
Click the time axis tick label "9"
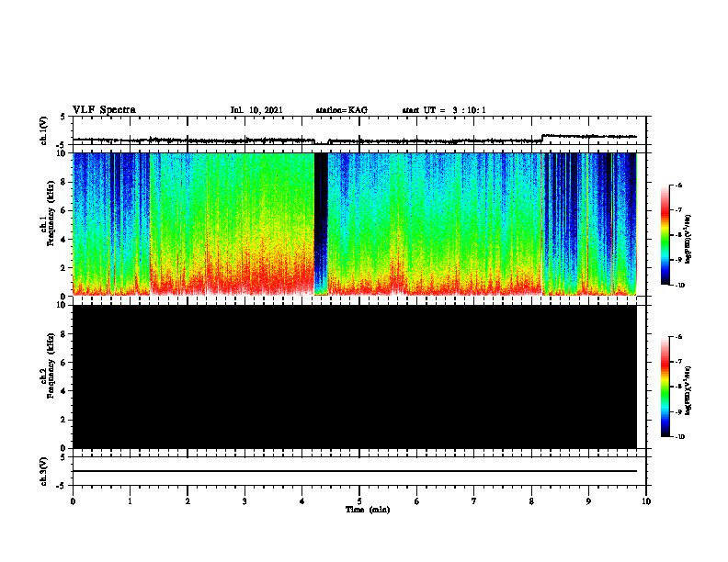(x=588, y=501)
